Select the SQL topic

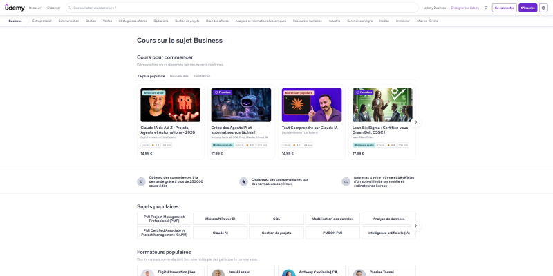(x=276, y=219)
